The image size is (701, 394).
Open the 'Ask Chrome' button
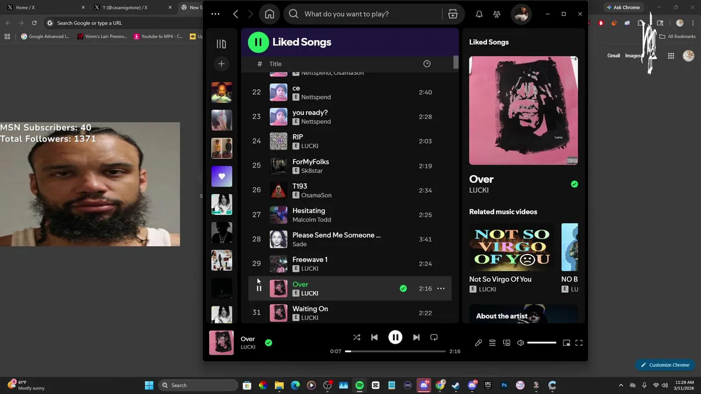click(x=623, y=8)
